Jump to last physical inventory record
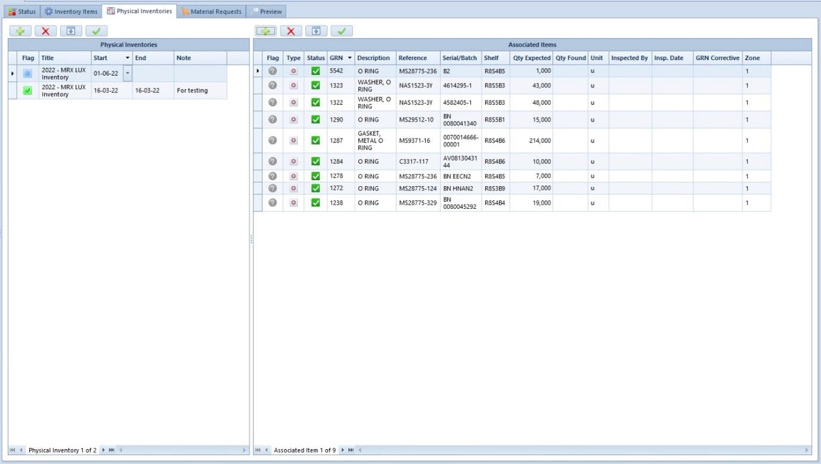Screen dimensions: 821x464 coord(111,450)
